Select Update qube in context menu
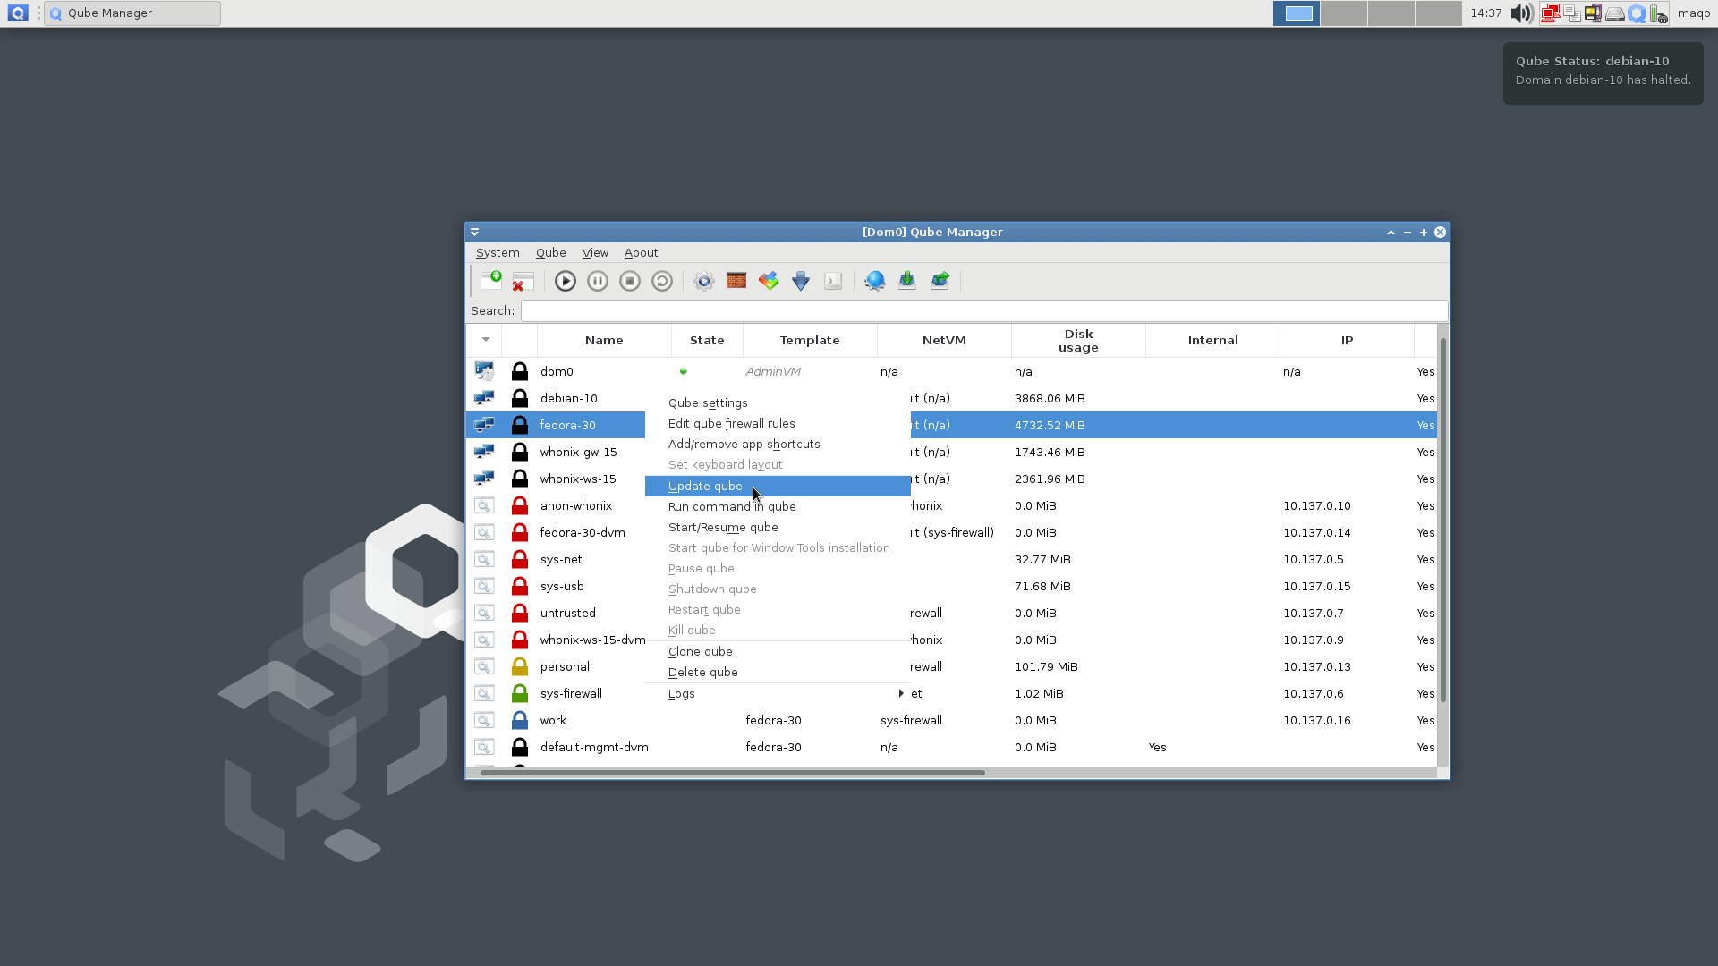The height and width of the screenshot is (966, 1718). pos(778,487)
